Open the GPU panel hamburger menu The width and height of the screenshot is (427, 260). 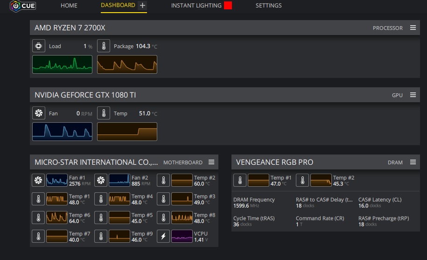[413, 95]
